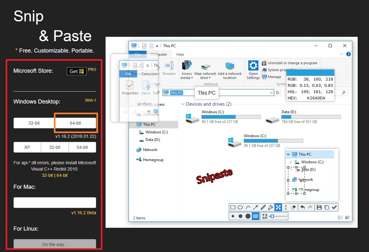Choose the largest brush size dot
This screenshot has width=369, height=252.
[248, 216]
